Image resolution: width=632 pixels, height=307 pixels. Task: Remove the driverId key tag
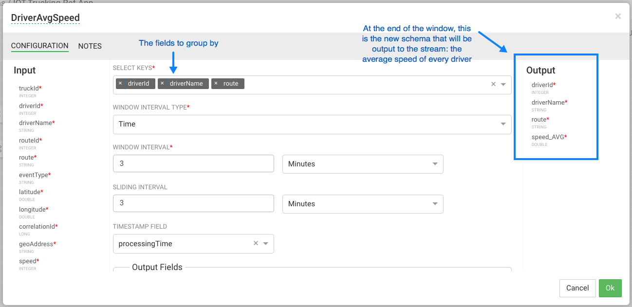(120, 84)
